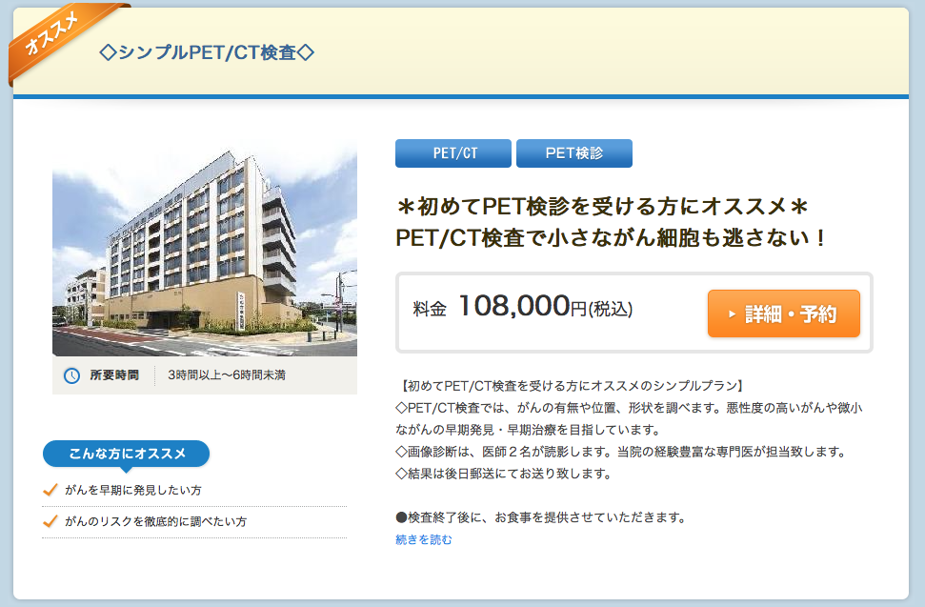
Task: Click the checkmark next to がんのリスクを徹底的に調べたい方
Action: [50, 521]
